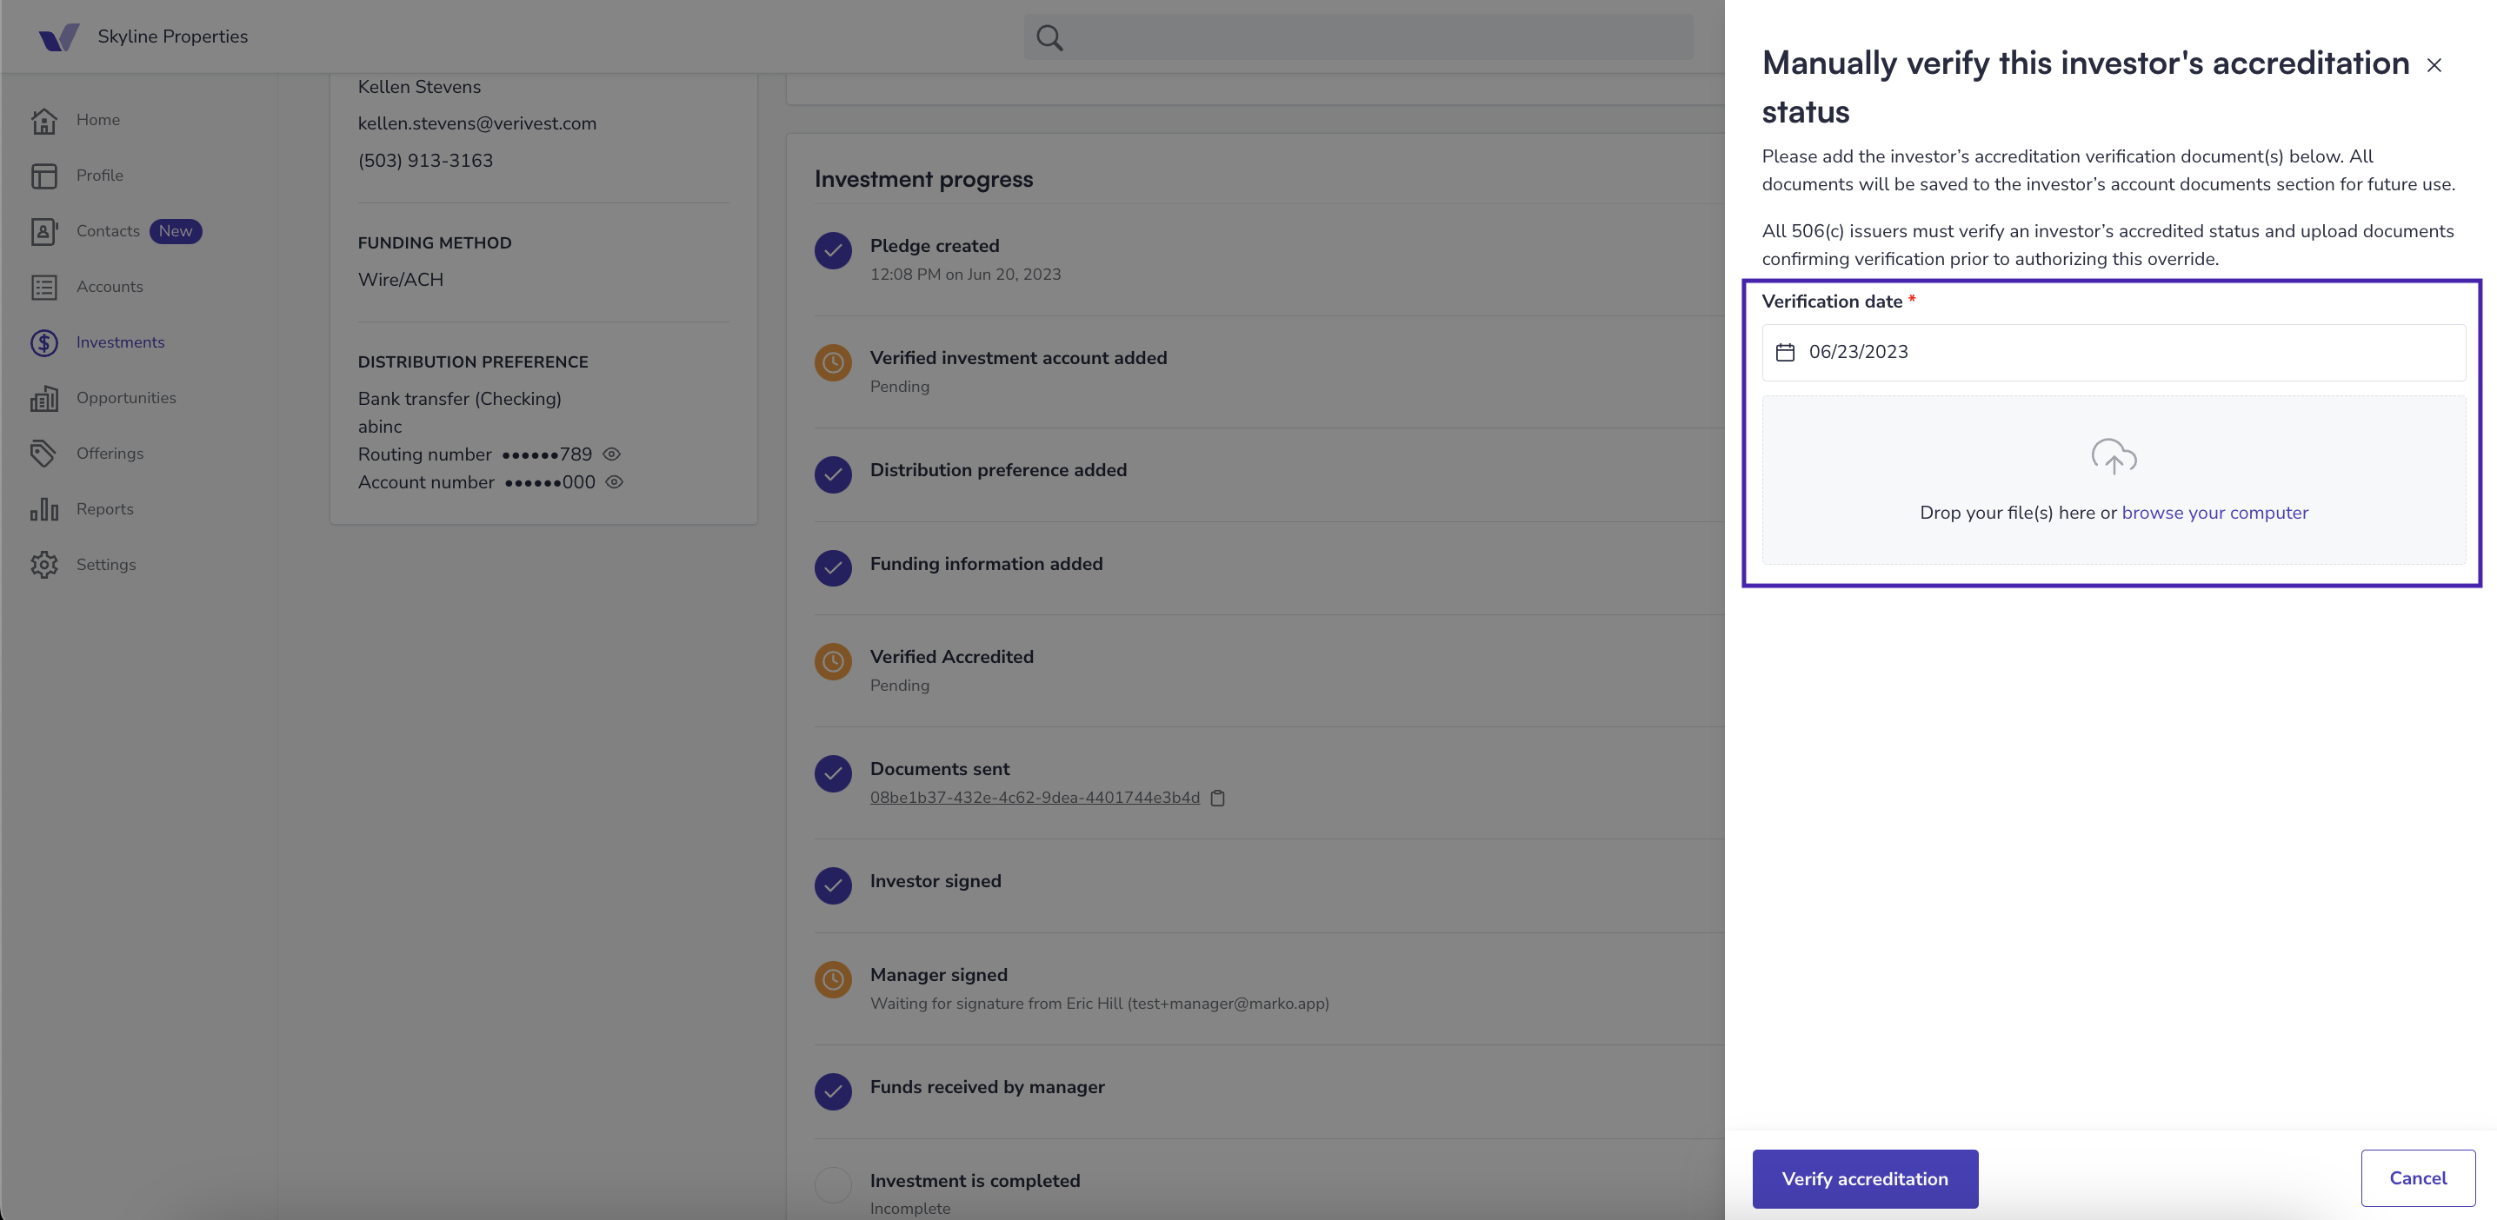Open the Offerings section

[x=110, y=454]
